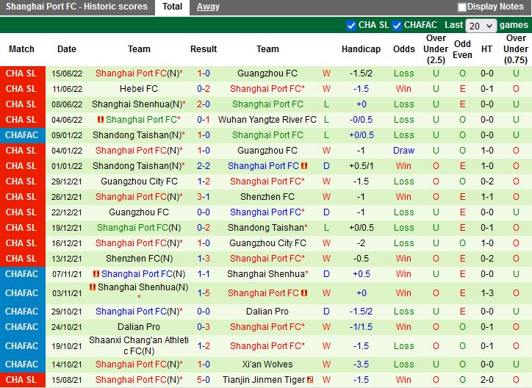Click the 5-0 result on 15/08/21
The height and width of the screenshot is (388, 532).
pos(204,380)
